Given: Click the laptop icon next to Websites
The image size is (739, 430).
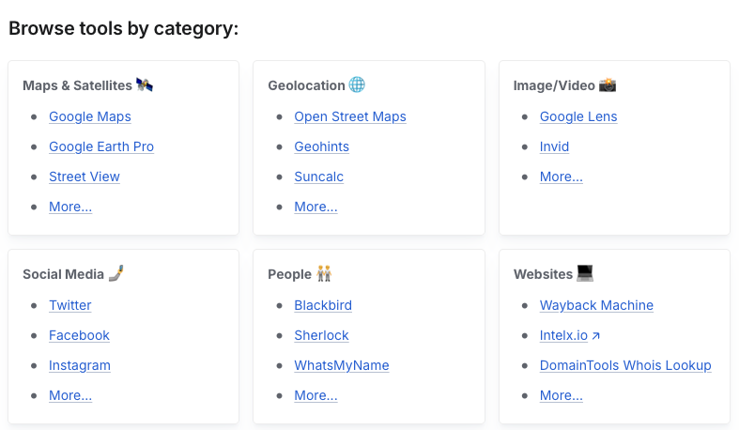Looking at the screenshot, I should (585, 274).
